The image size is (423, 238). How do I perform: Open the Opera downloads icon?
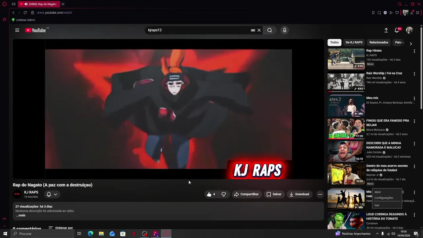click(412, 13)
